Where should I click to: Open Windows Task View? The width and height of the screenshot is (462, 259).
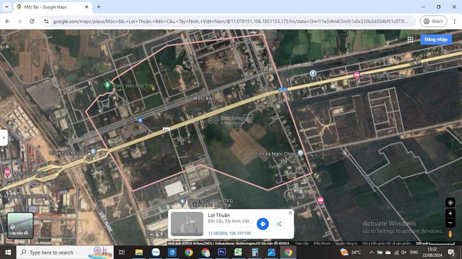[121, 252]
